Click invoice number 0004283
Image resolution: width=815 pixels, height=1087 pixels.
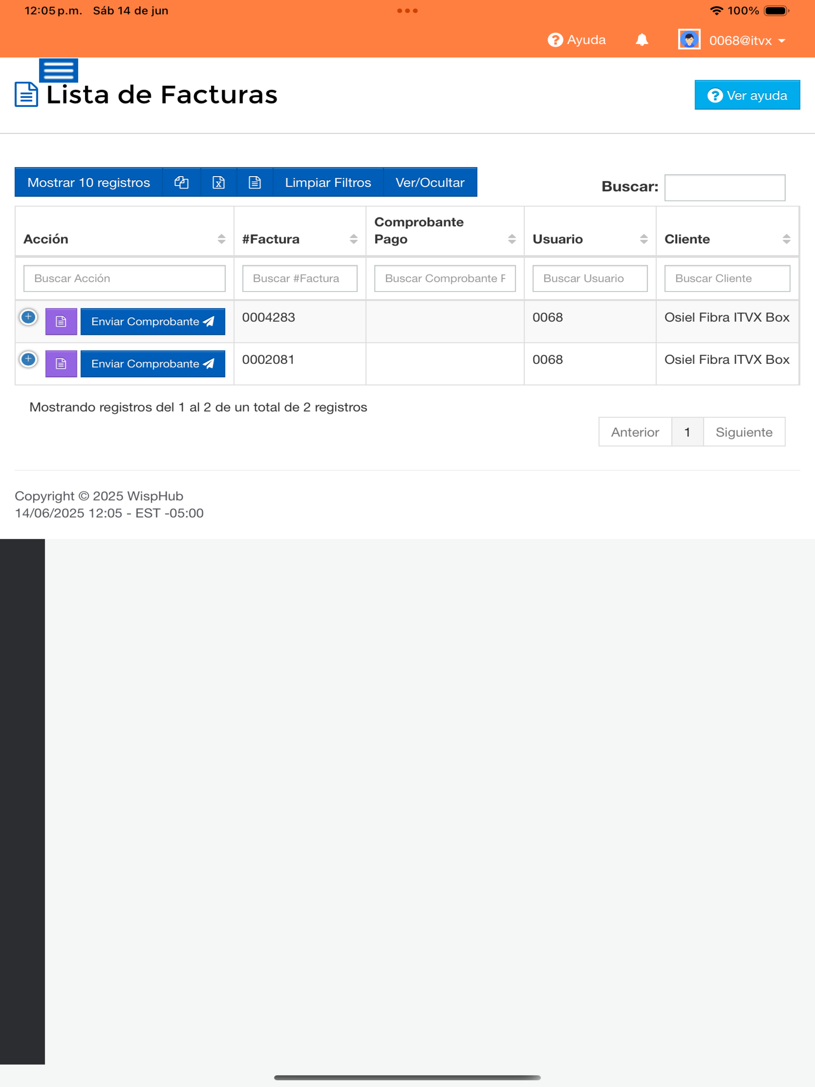(268, 318)
